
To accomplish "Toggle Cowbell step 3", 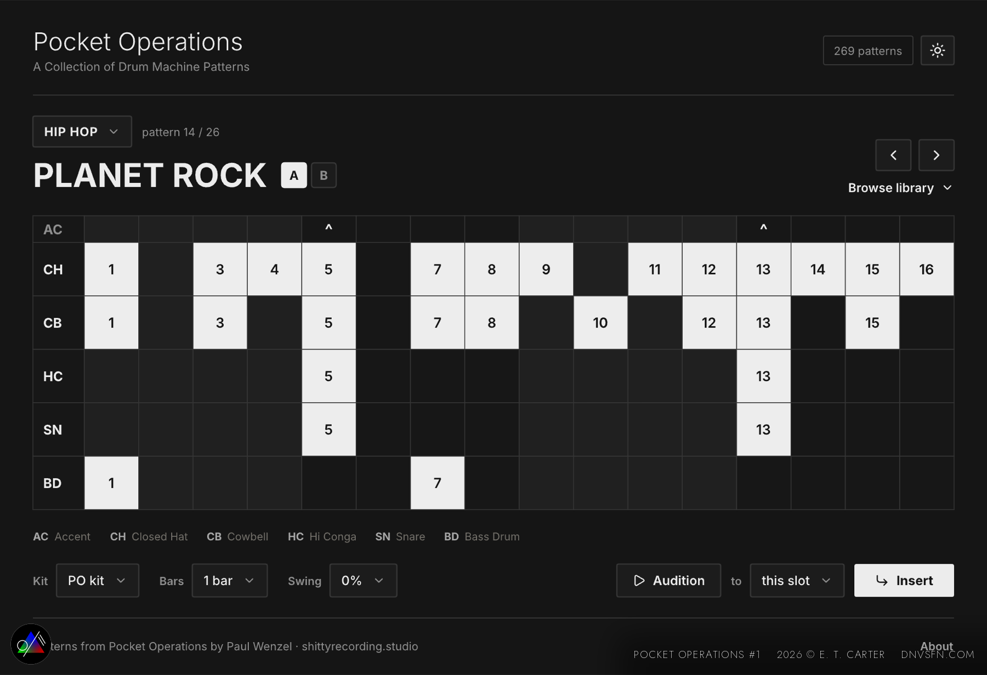I will point(220,323).
